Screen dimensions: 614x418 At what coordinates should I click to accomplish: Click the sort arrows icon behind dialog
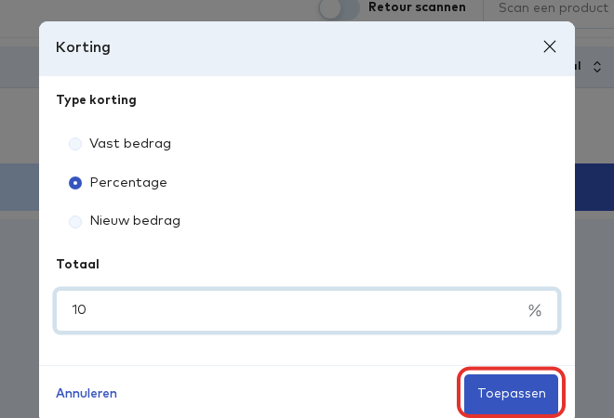[596, 67]
